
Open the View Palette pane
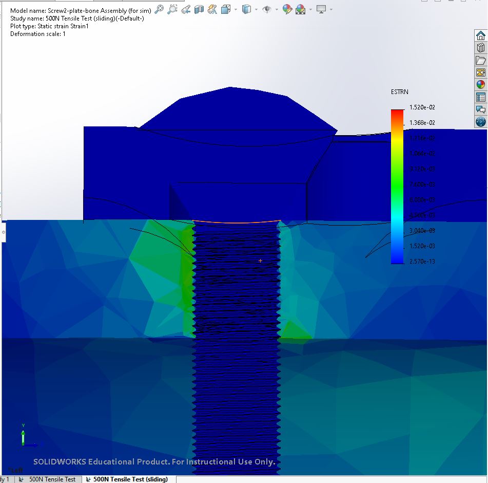click(481, 72)
